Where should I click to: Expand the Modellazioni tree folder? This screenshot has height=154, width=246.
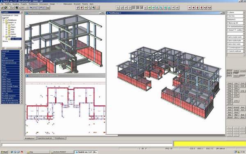4,20
